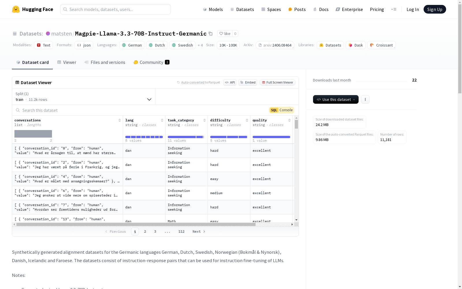
Task: Open Spaces in the top navigation
Action: point(271,9)
